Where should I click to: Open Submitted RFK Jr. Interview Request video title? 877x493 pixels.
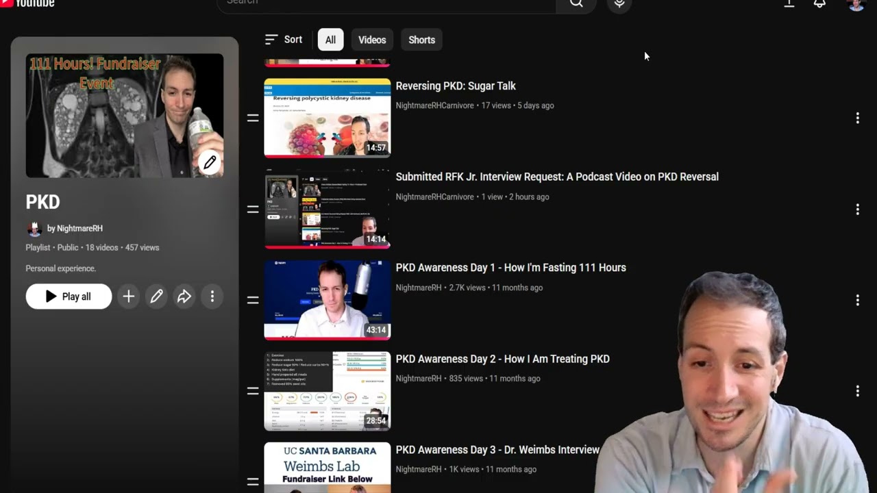pyautogui.click(x=557, y=177)
